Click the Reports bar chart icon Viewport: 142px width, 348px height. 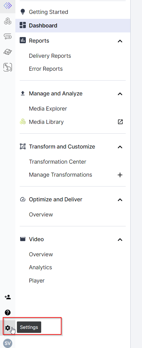[23, 40]
